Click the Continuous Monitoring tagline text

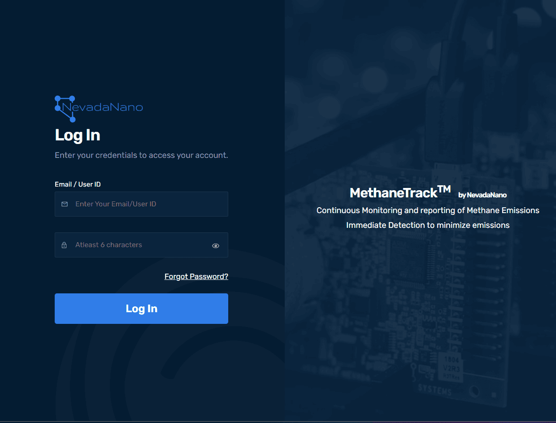tap(428, 210)
